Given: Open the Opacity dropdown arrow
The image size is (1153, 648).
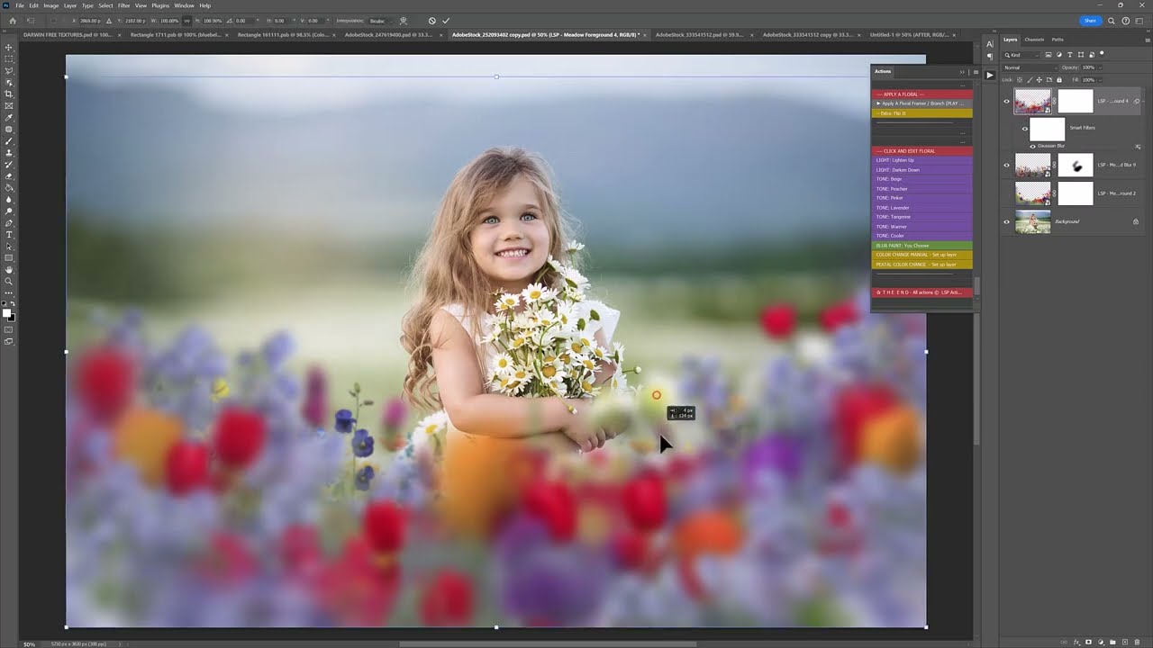Looking at the screenshot, I should point(1098,67).
